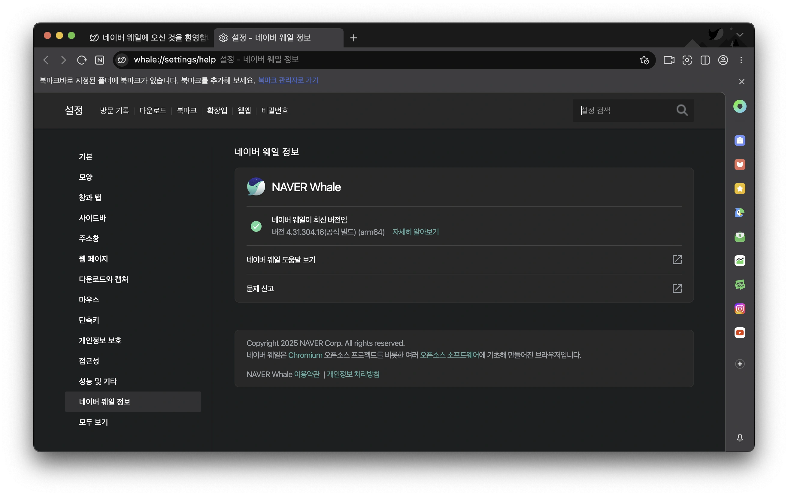This screenshot has height=496, width=788.
Task: Go back using the back arrow
Action: pyautogui.click(x=46, y=60)
